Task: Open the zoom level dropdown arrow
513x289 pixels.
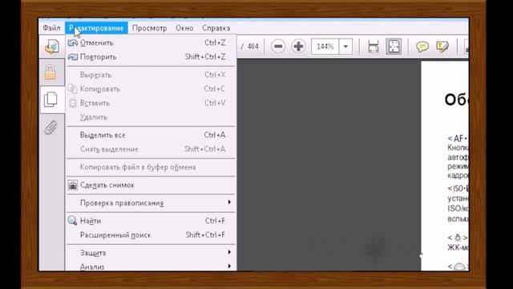Action: tap(345, 47)
